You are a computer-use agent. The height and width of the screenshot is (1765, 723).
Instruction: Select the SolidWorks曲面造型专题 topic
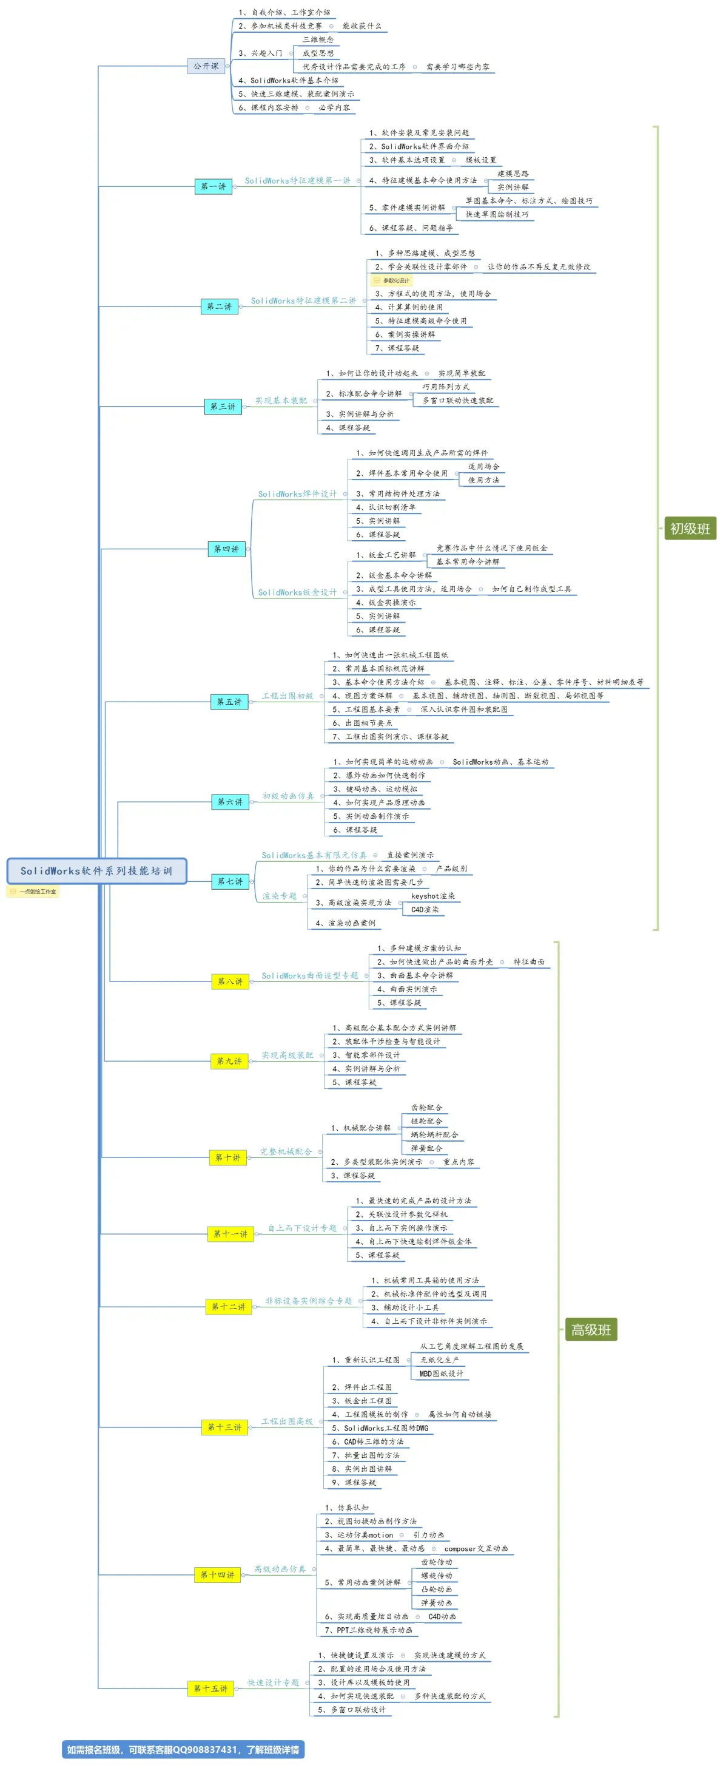(310, 976)
